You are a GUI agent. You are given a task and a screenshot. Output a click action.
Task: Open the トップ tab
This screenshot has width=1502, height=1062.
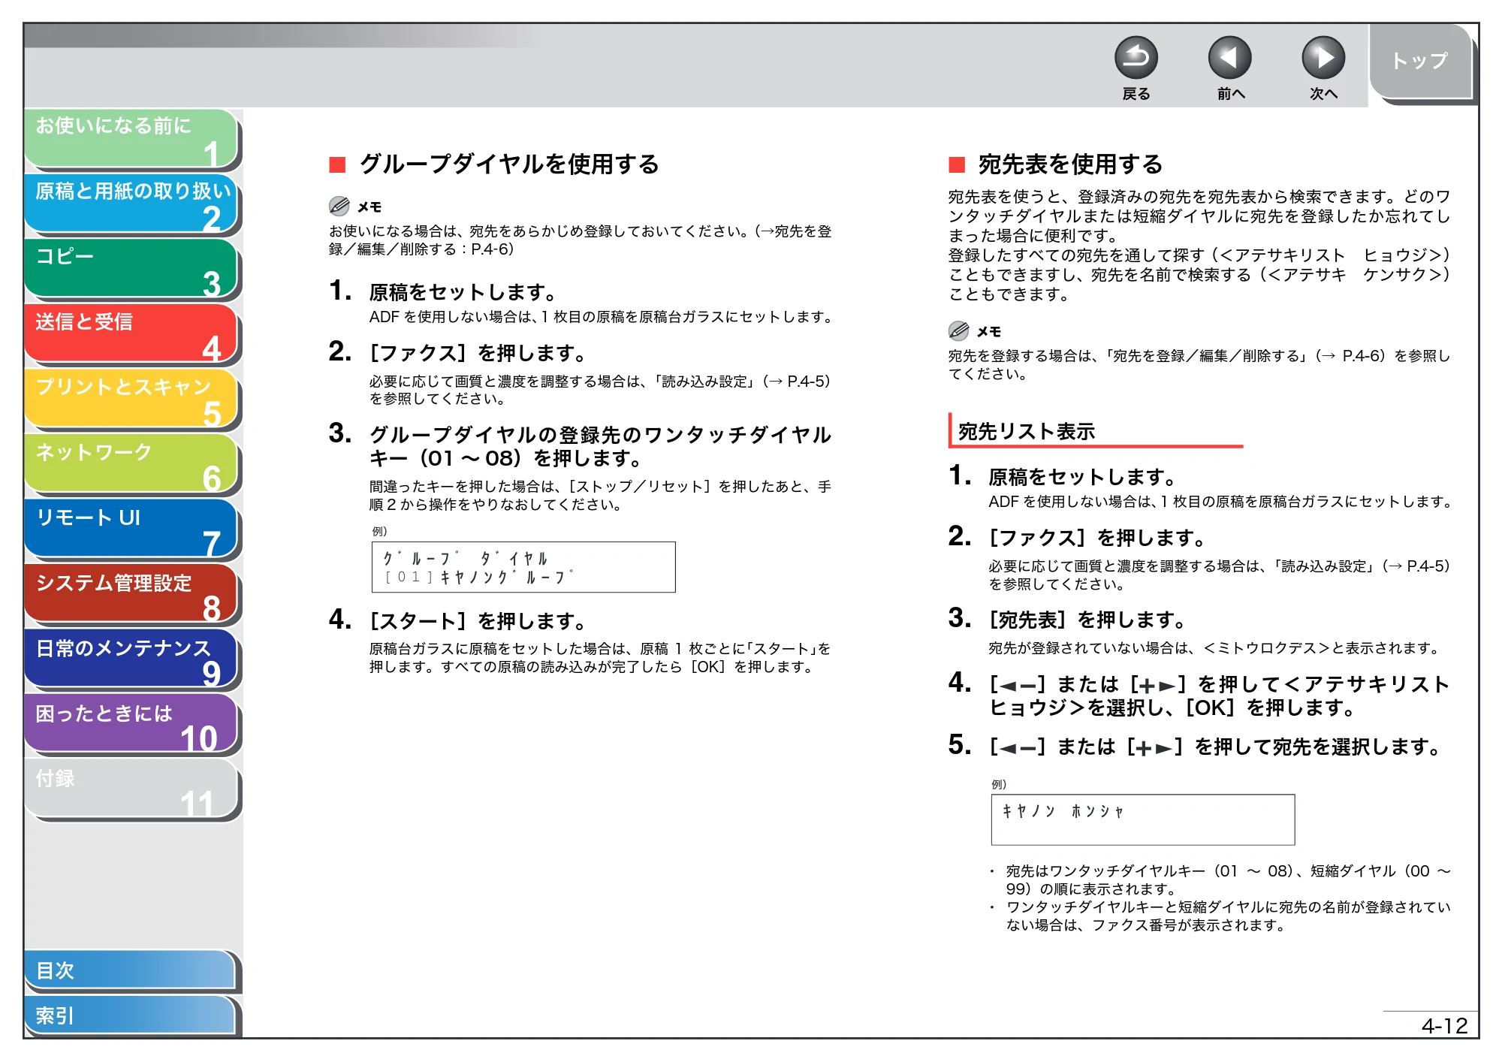click(1419, 62)
